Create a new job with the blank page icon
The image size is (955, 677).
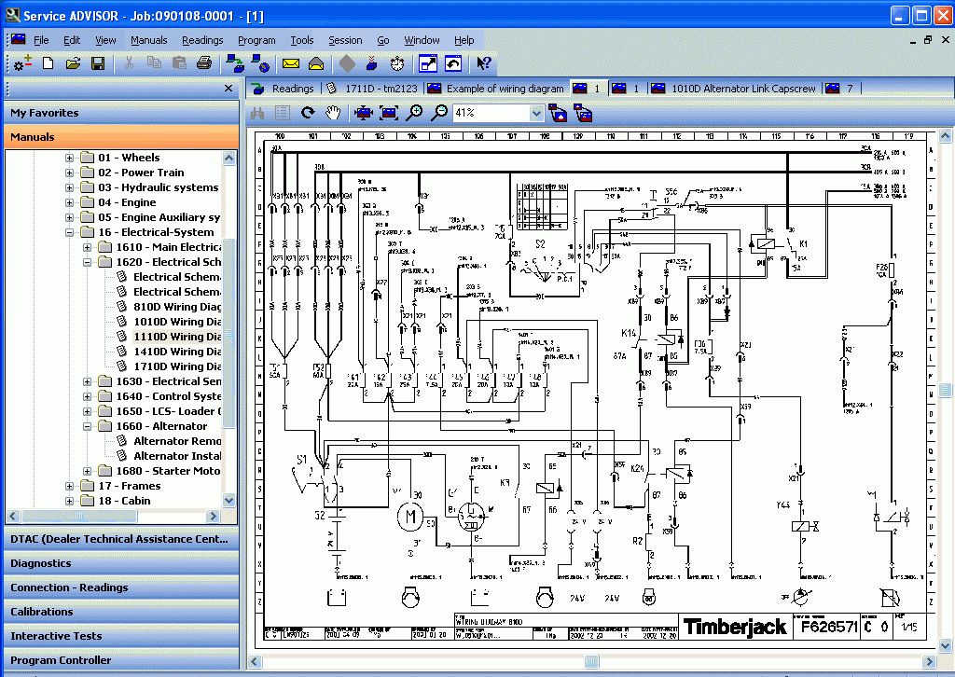tap(48, 63)
